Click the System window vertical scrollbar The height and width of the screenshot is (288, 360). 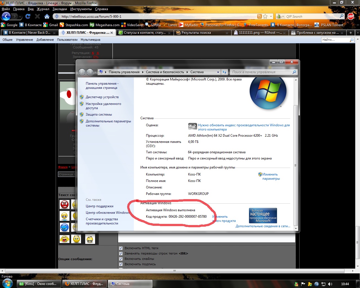pos(296,165)
